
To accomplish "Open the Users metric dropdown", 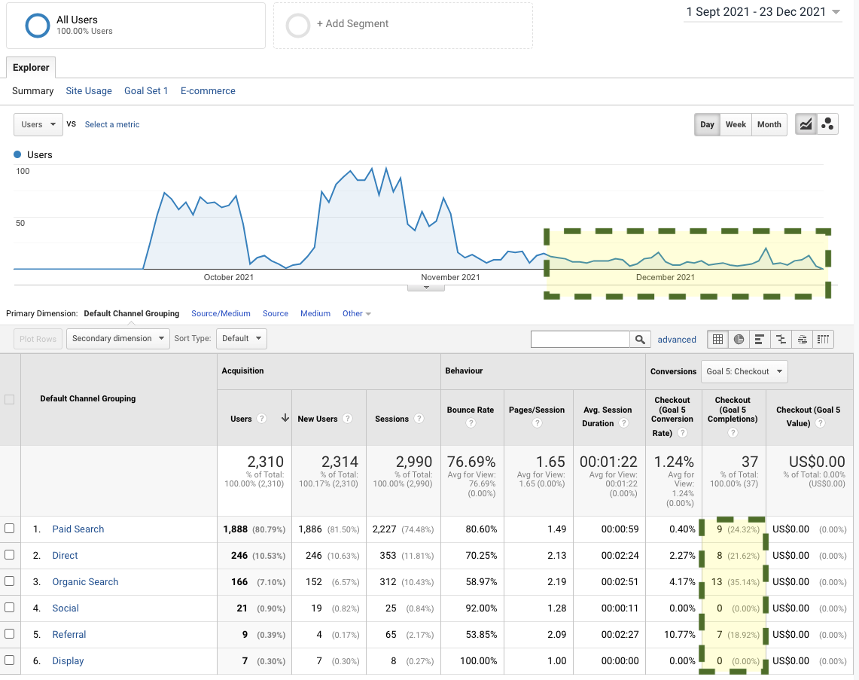I will (38, 124).
